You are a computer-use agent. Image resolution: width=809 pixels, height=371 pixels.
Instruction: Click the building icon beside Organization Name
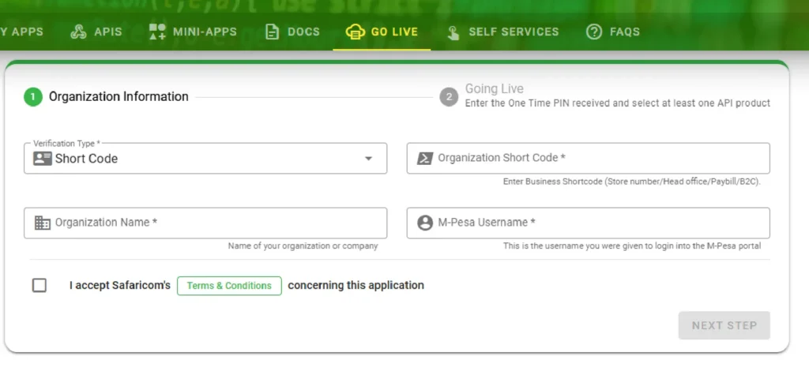click(43, 223)
